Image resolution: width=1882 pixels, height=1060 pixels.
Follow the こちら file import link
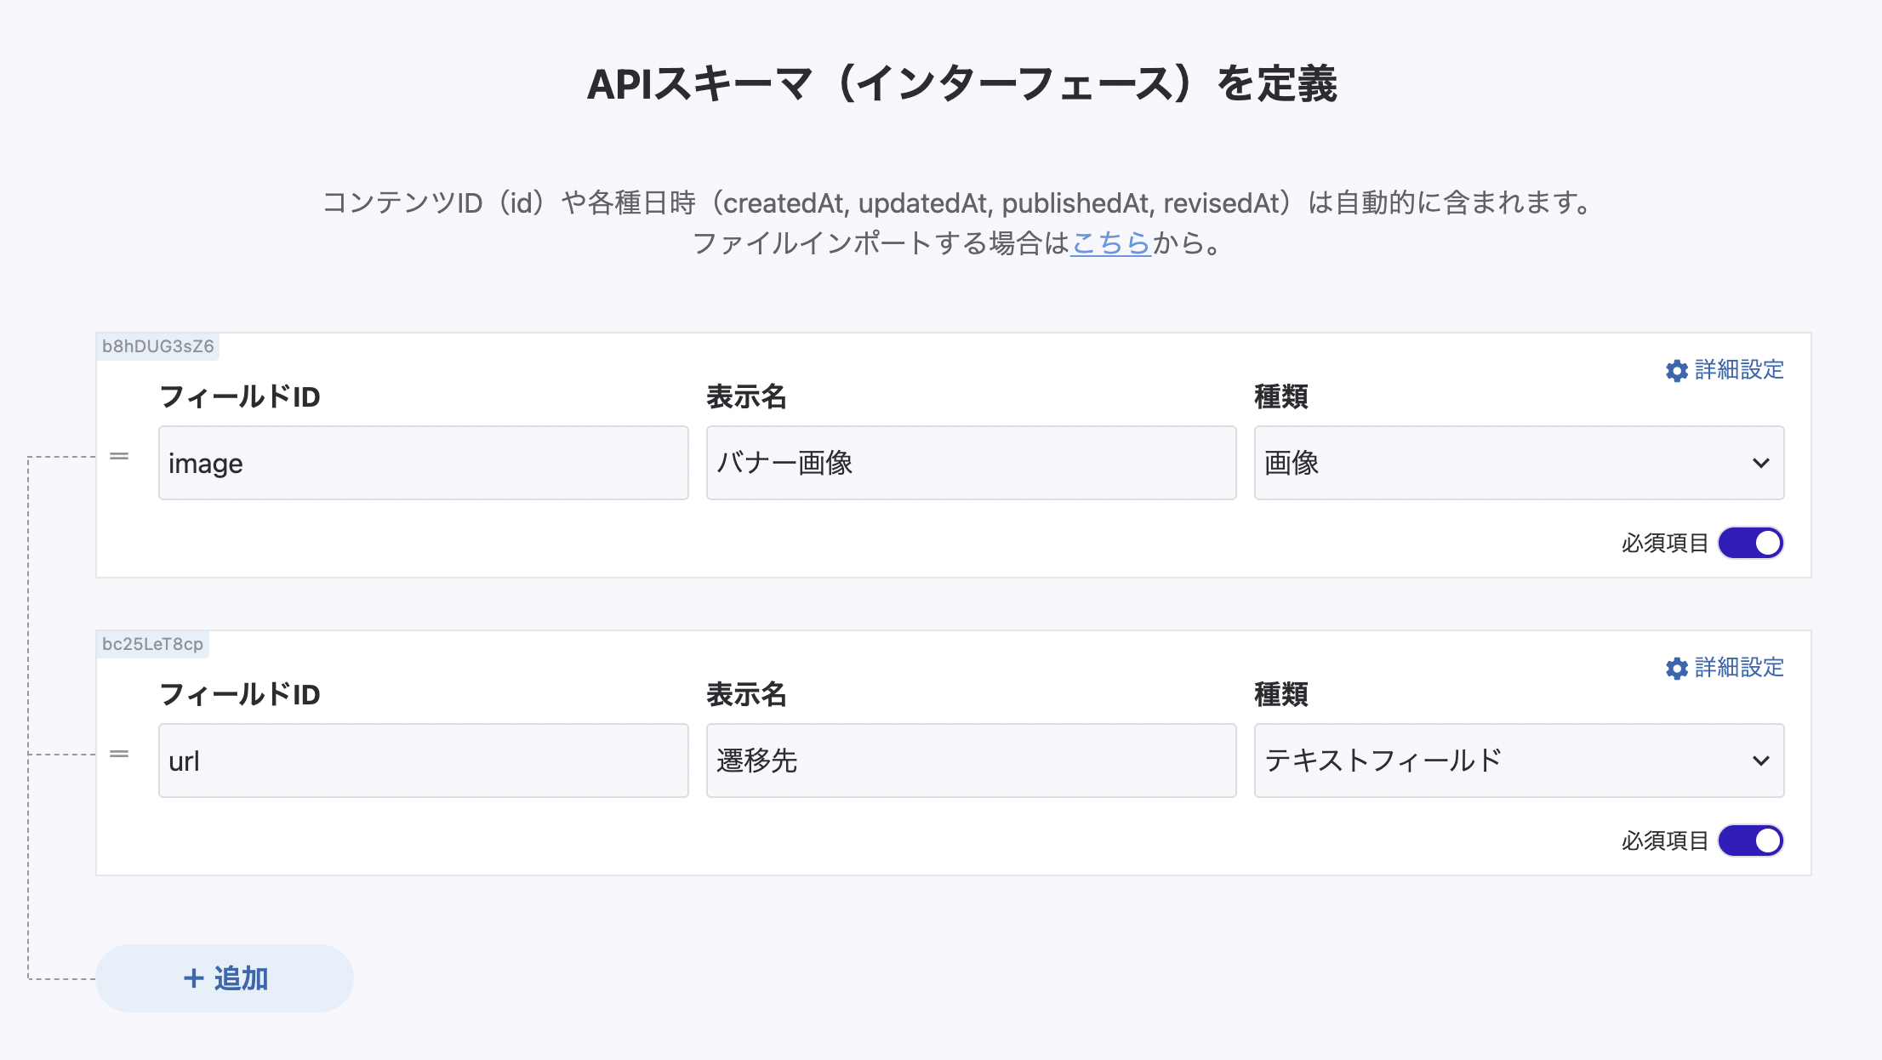click(1110, 243)
